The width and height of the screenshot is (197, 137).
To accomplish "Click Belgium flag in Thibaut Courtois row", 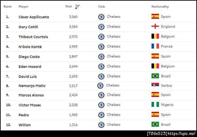I will click(x=155, y=36).
